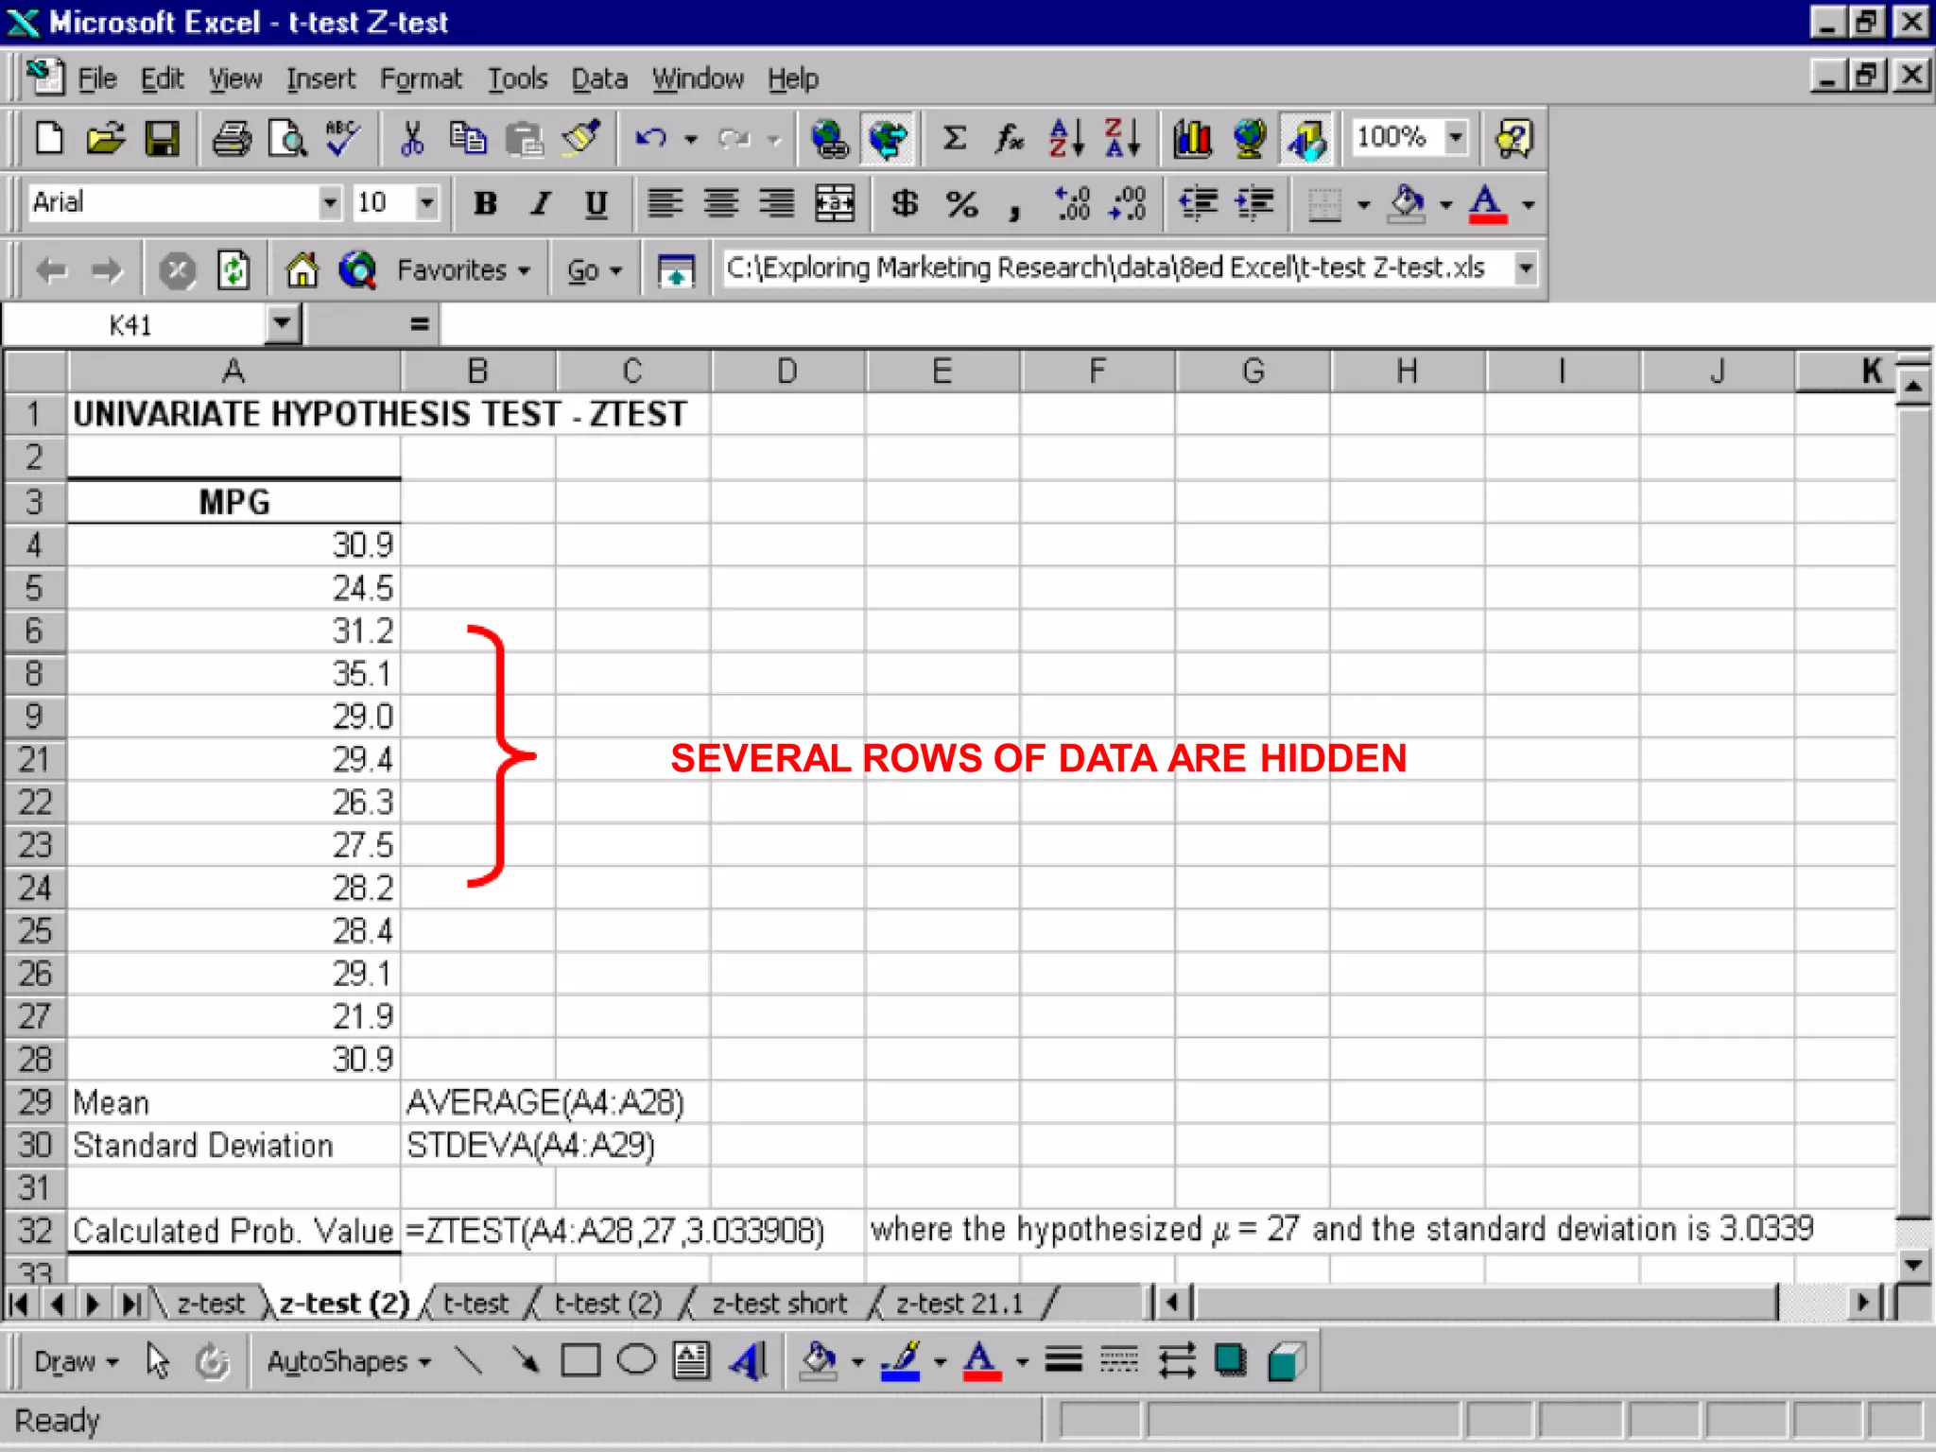1936x1452 pixels.
Task: Sort ascending with the A-Z icon
Action: (x=1066, y=139)
